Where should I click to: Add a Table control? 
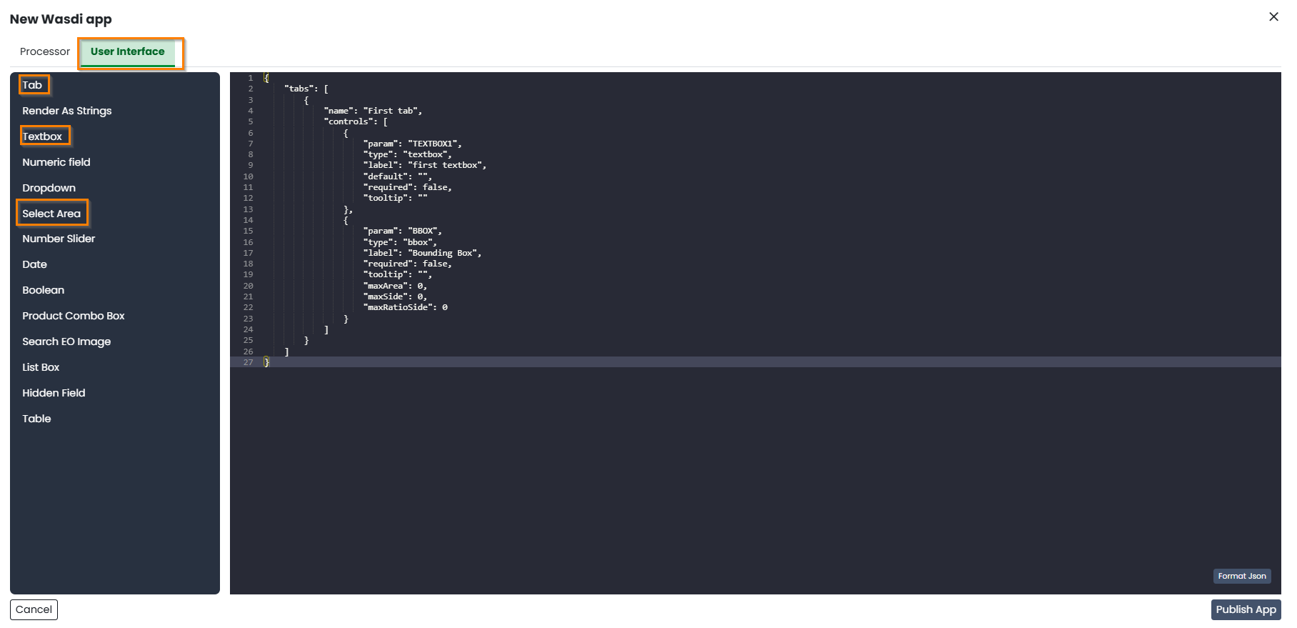(36, 419)
